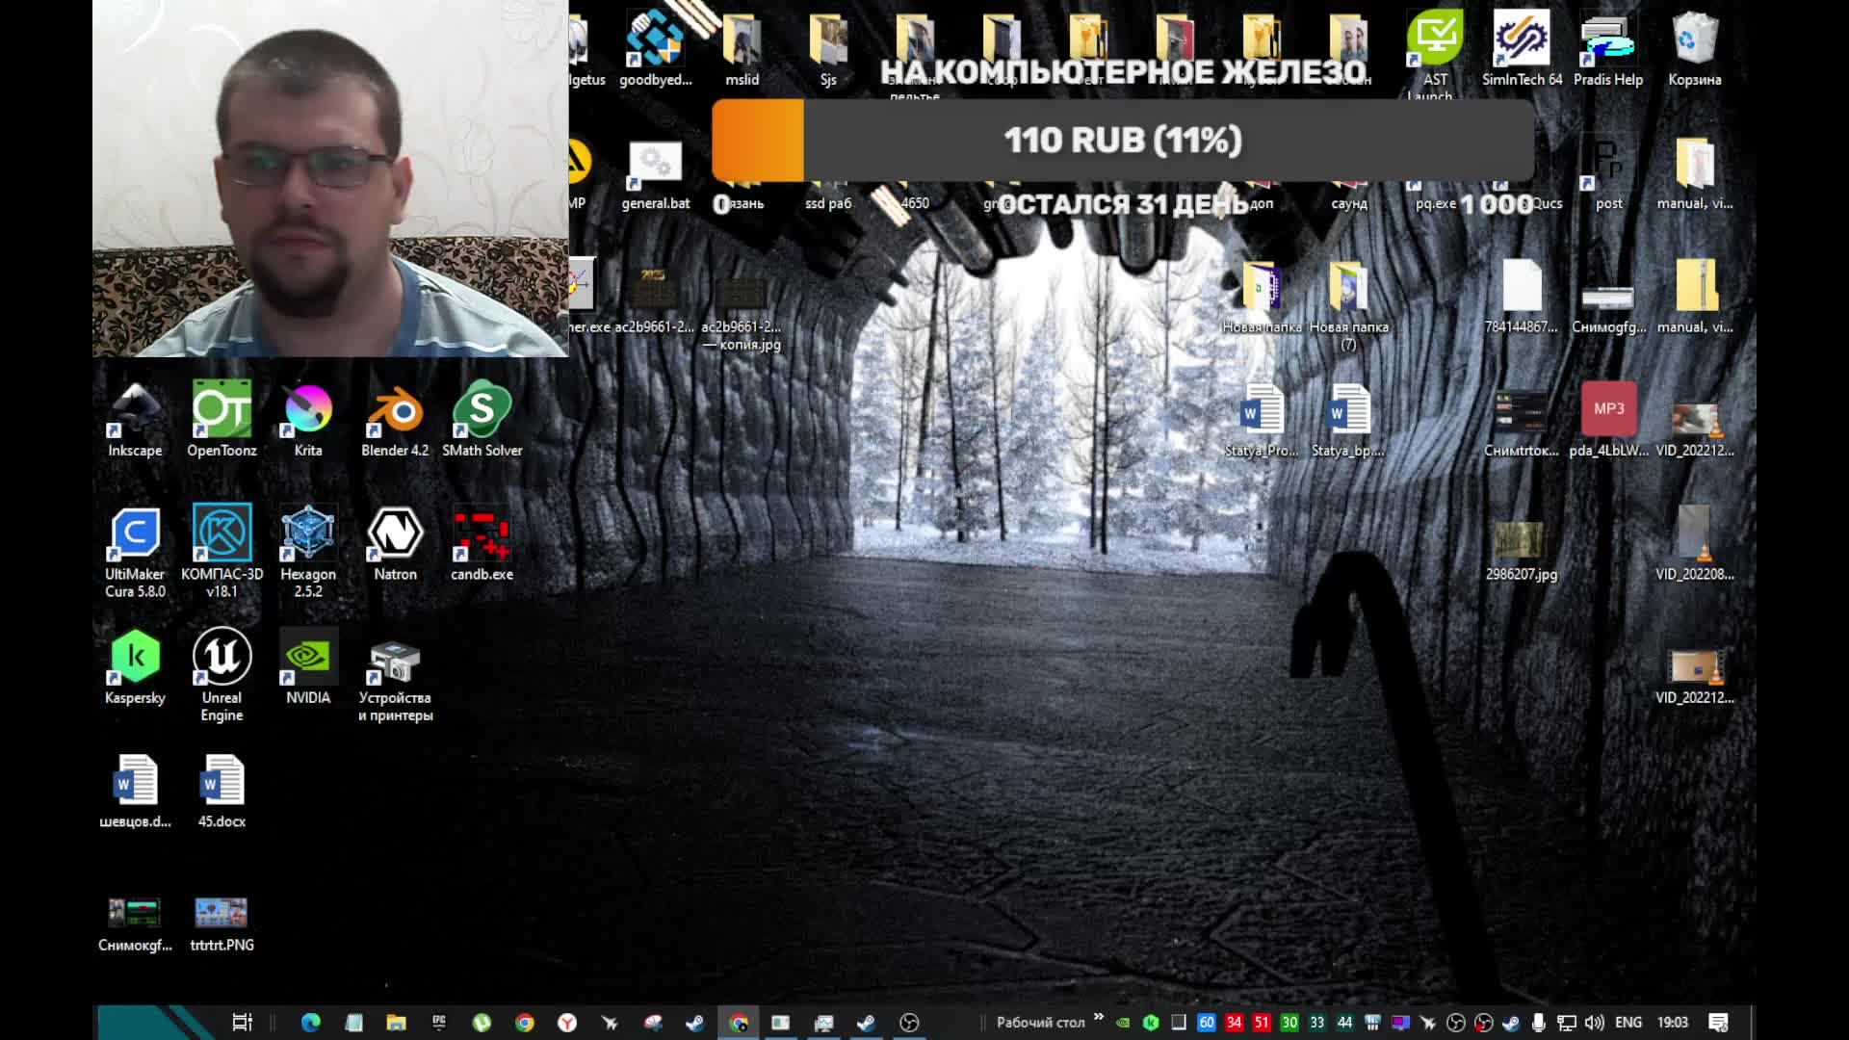1849x1040 pixels.
Task: Open Microsoft Edge from the taskbar
Action: (x=310, y=1023)
